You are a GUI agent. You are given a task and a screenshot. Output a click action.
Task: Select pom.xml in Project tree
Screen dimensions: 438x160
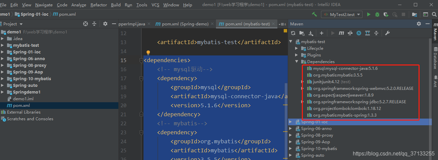point(21,105)
